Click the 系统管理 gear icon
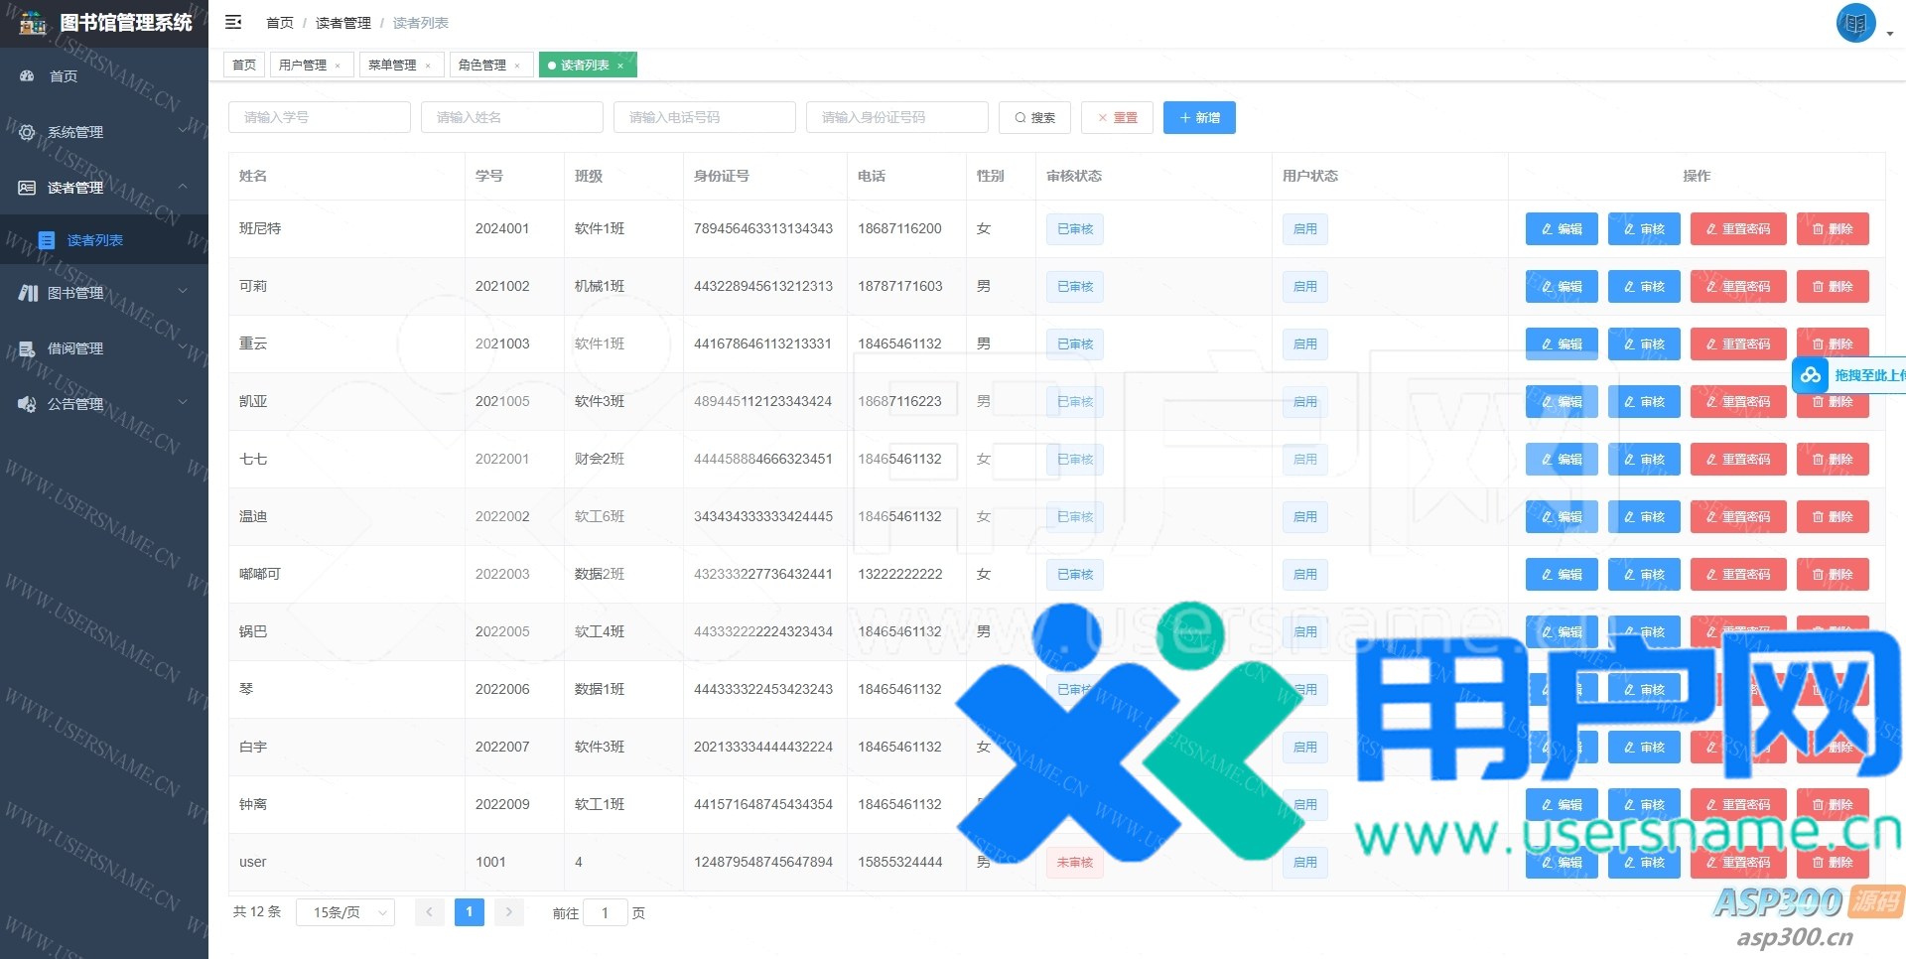 [x=27, y=132]
